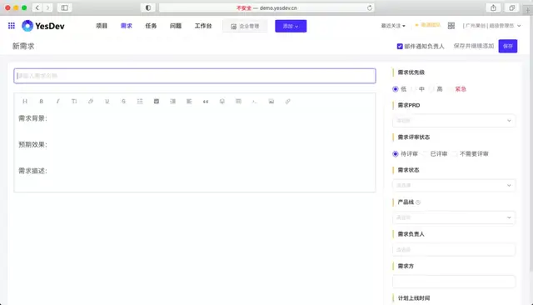This screenshot has height=305, width=533.
Task: Click the emoji/comment icon in editor toolbar
Action: coord(222,102)
